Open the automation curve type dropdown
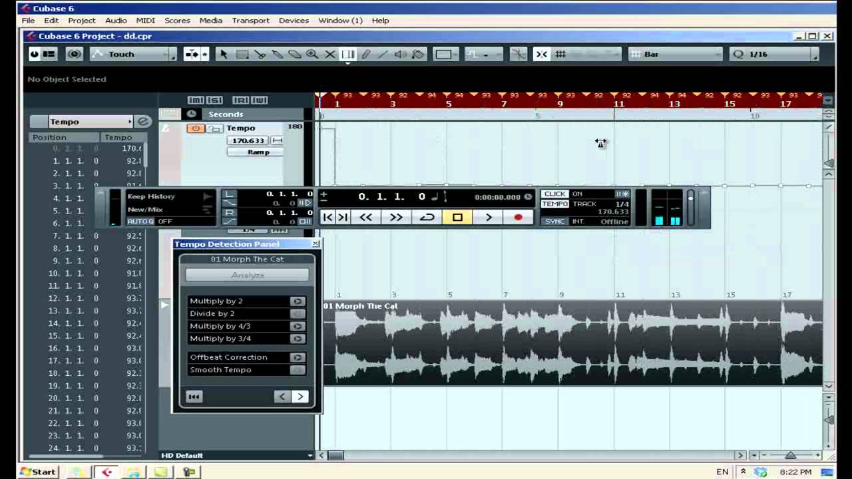Image resolution: width=852 pixels, height=479 pixels. tap(484, 55)
